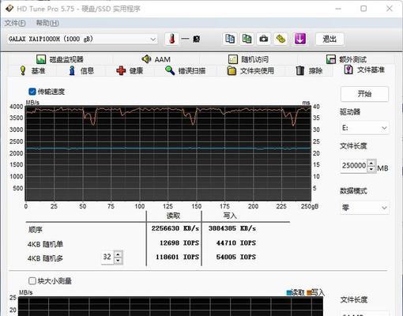Switch to the 健康 tab
Image resolution: width=403 pixels, height=316 pixels.
pyautogui.click(x=130, y=70)
